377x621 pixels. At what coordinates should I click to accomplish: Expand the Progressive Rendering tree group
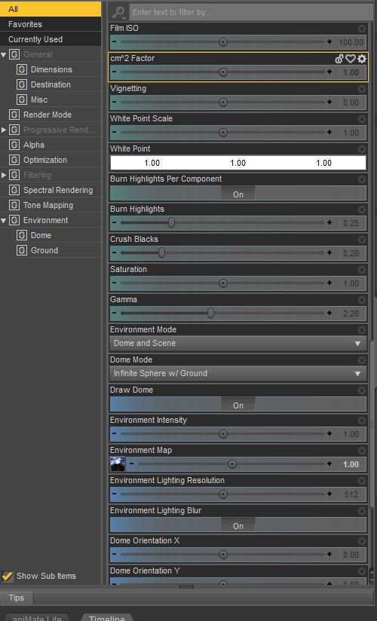pos(4,130)
